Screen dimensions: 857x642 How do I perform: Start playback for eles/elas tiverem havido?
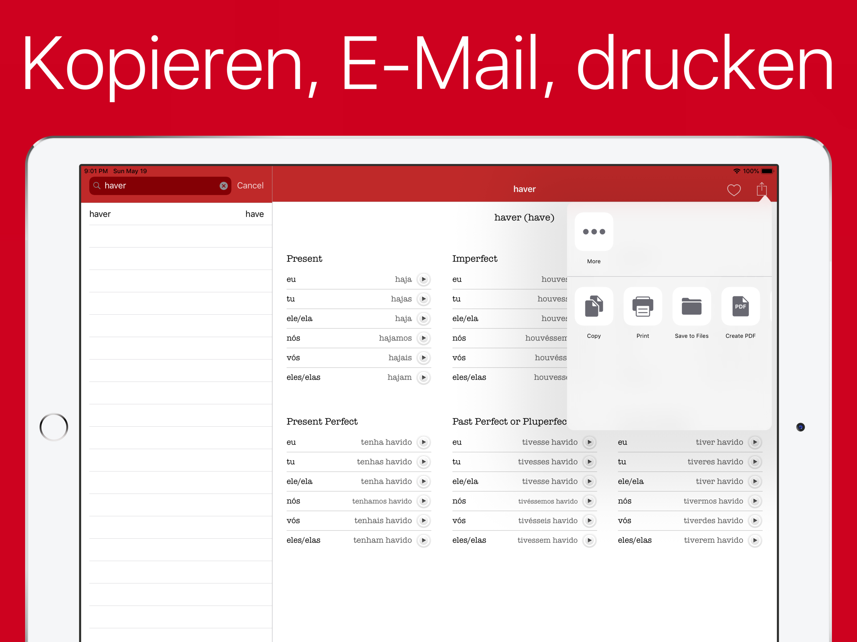755,540
